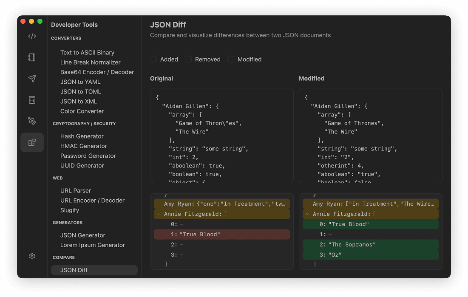Enable the Removed filter checkbox
This screenshot has height=297, width=468.
click(x=188, y=59)
